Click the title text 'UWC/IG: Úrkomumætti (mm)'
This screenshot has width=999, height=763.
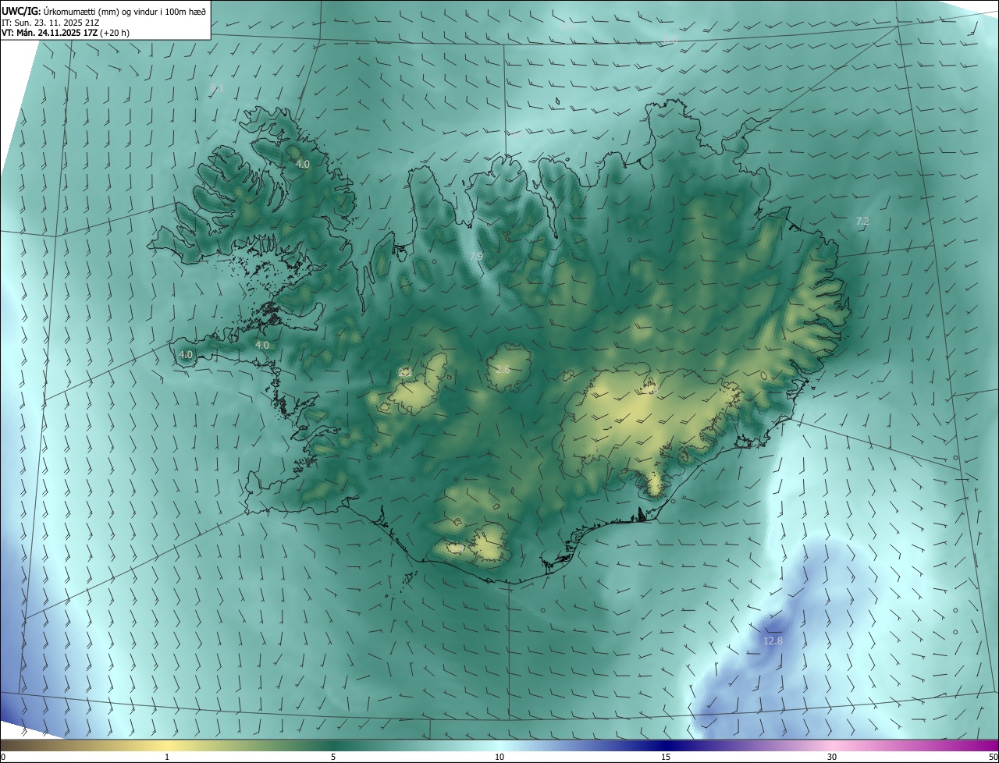click(x=58, y=11)
